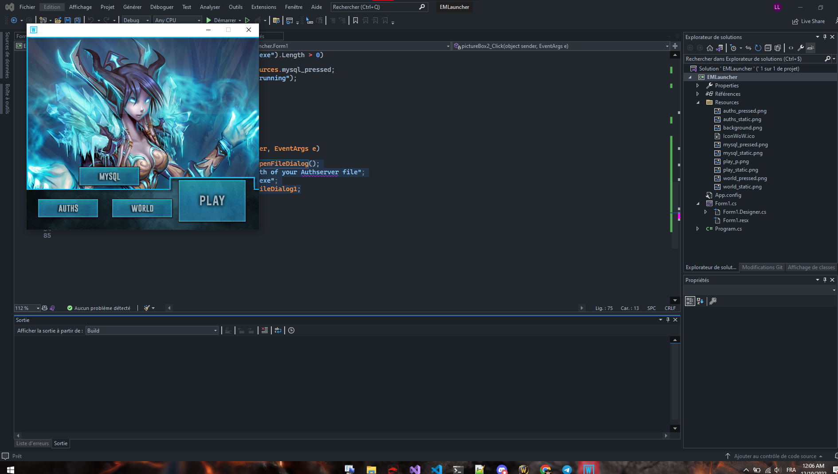Click the Navigate Backward arrow icon
838x474 pixels.
pos(14,20)
